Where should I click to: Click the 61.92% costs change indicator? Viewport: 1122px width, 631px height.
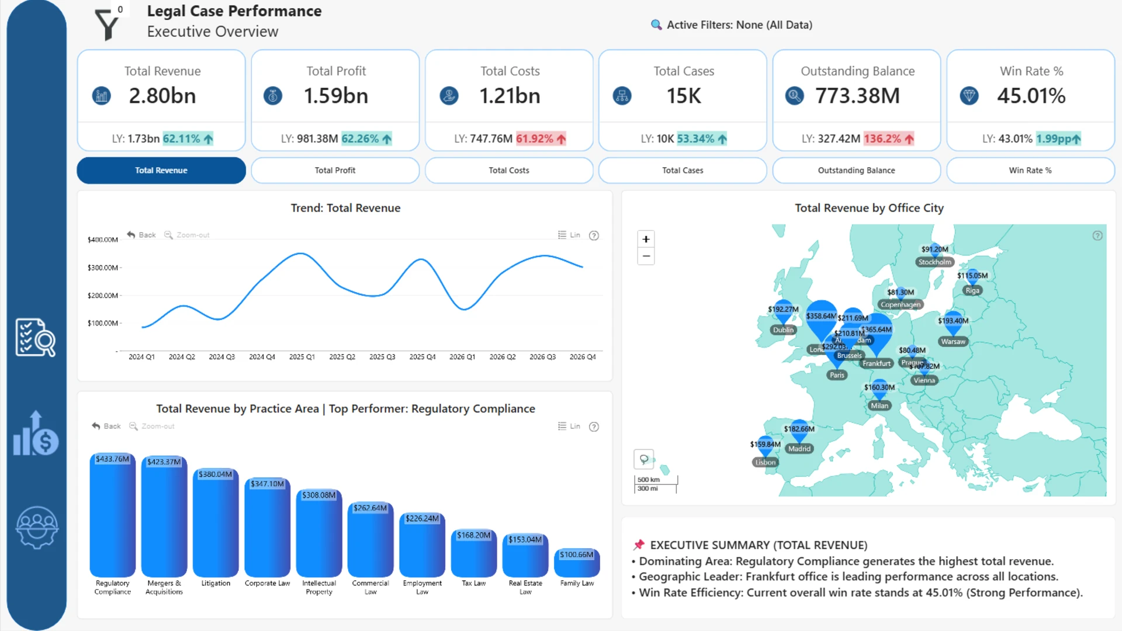(541, 138)
